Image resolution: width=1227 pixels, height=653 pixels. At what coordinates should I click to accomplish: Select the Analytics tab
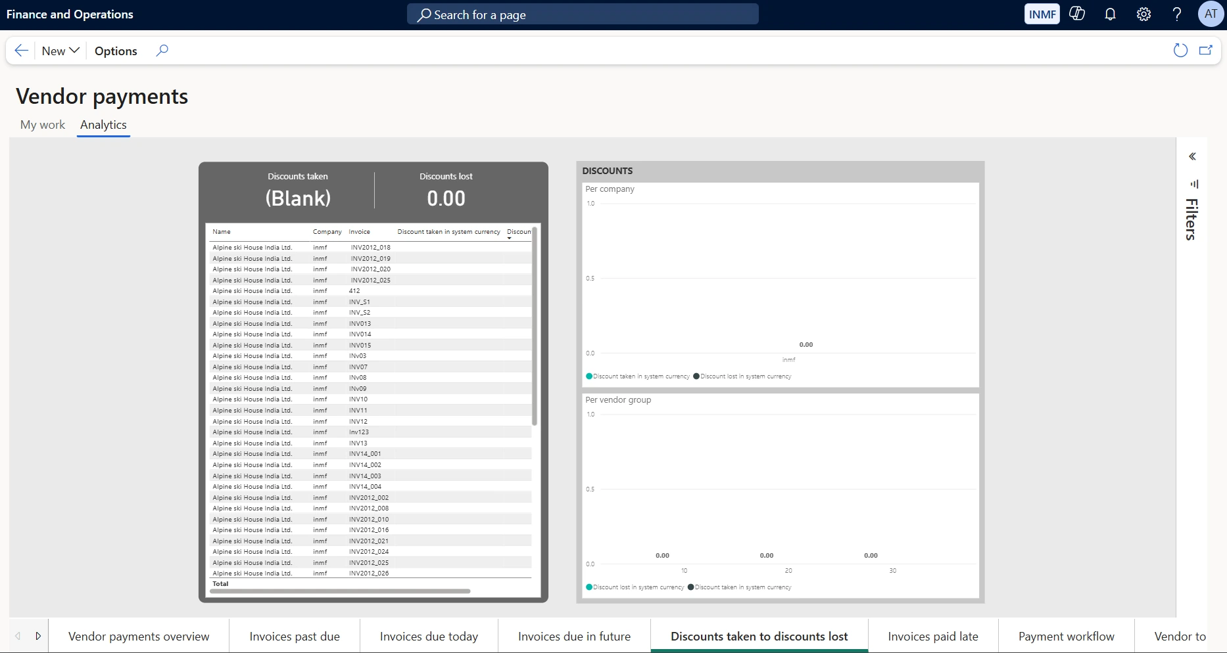tap(103, 125)
